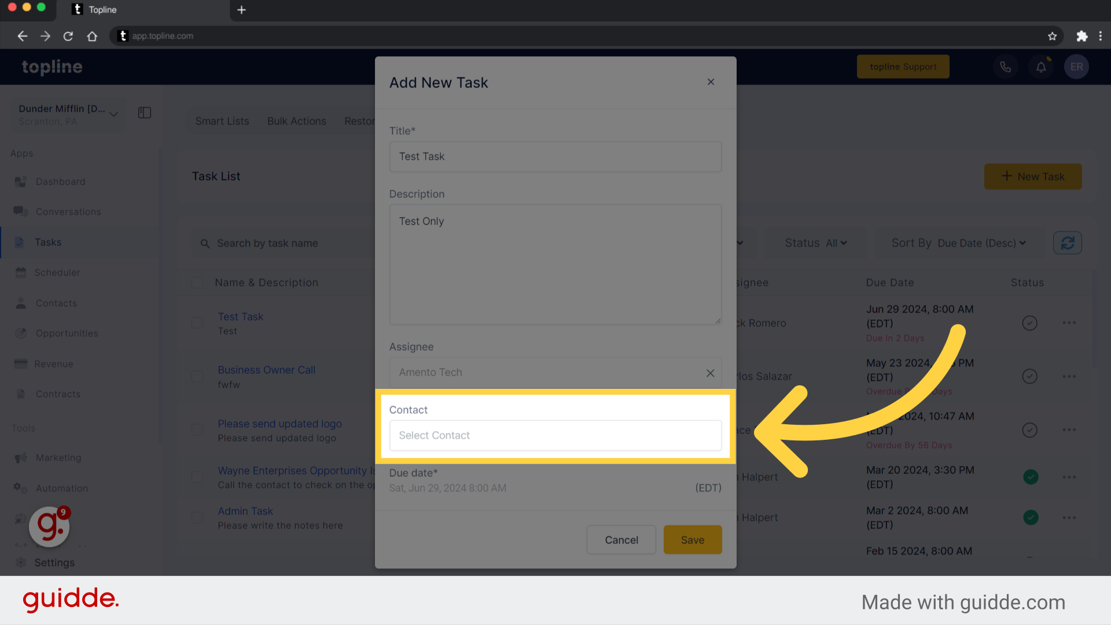Open Conversations in the sidebar

tap(68, 212)
